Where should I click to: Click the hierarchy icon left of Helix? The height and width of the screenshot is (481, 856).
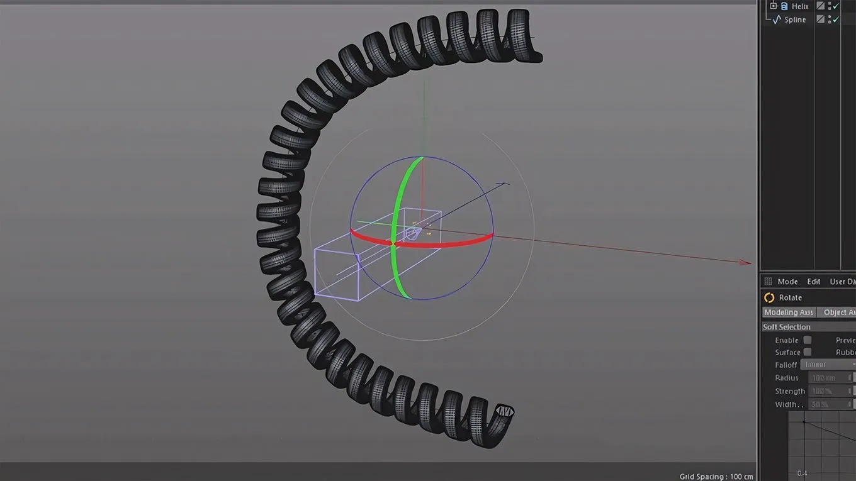(x=774, y=6)
